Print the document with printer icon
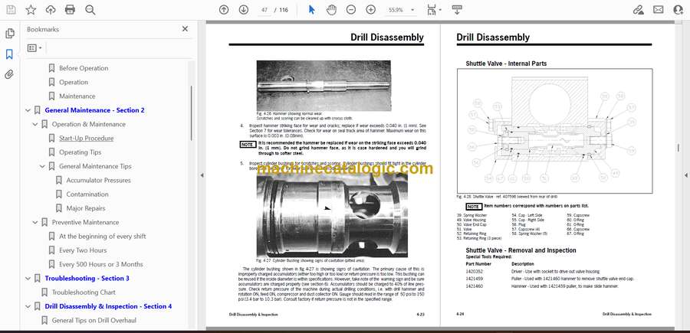The width and height of the screenshot is (690, 333). point(70,10)
